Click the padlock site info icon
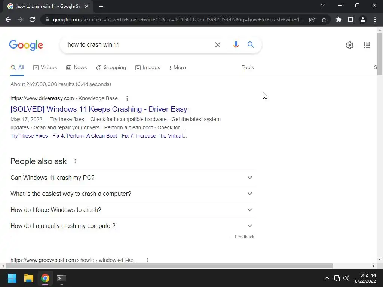This screenshot has height=287, width=383. [47, 19]
